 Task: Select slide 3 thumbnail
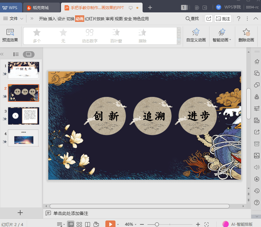23,116
